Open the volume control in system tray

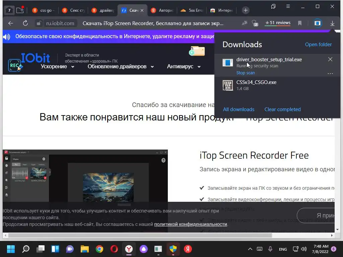coord(303,249)
